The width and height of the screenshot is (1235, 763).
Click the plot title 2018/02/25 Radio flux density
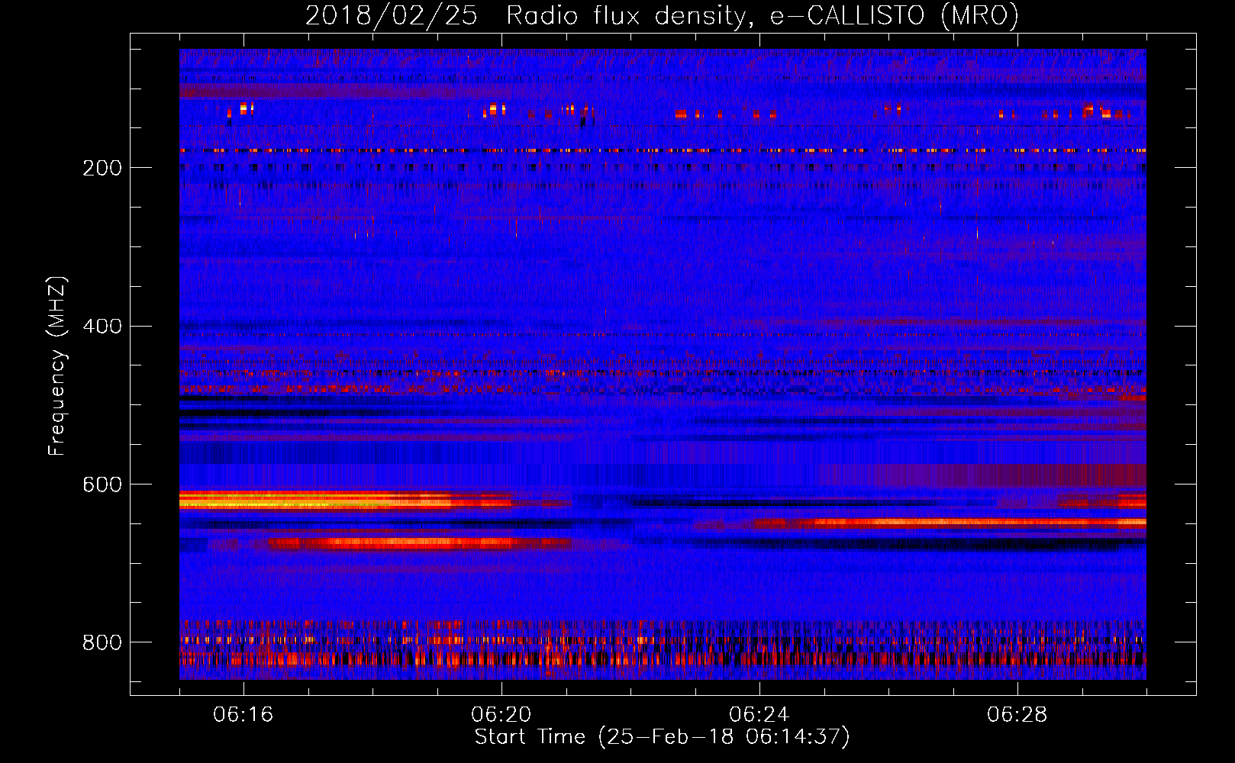click(662, 16)
